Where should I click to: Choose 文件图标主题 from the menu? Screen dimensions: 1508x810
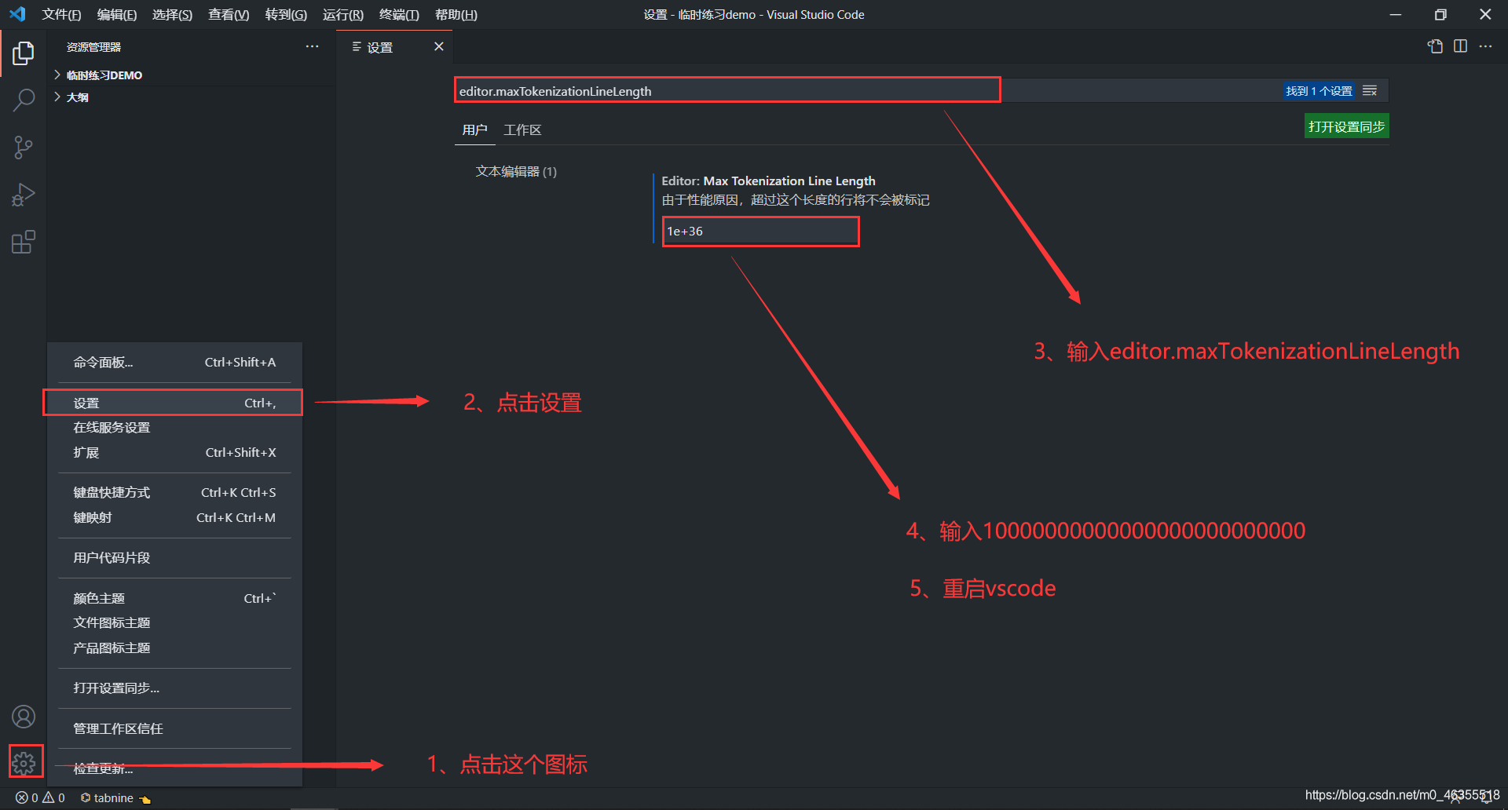[x=174, y=623]
